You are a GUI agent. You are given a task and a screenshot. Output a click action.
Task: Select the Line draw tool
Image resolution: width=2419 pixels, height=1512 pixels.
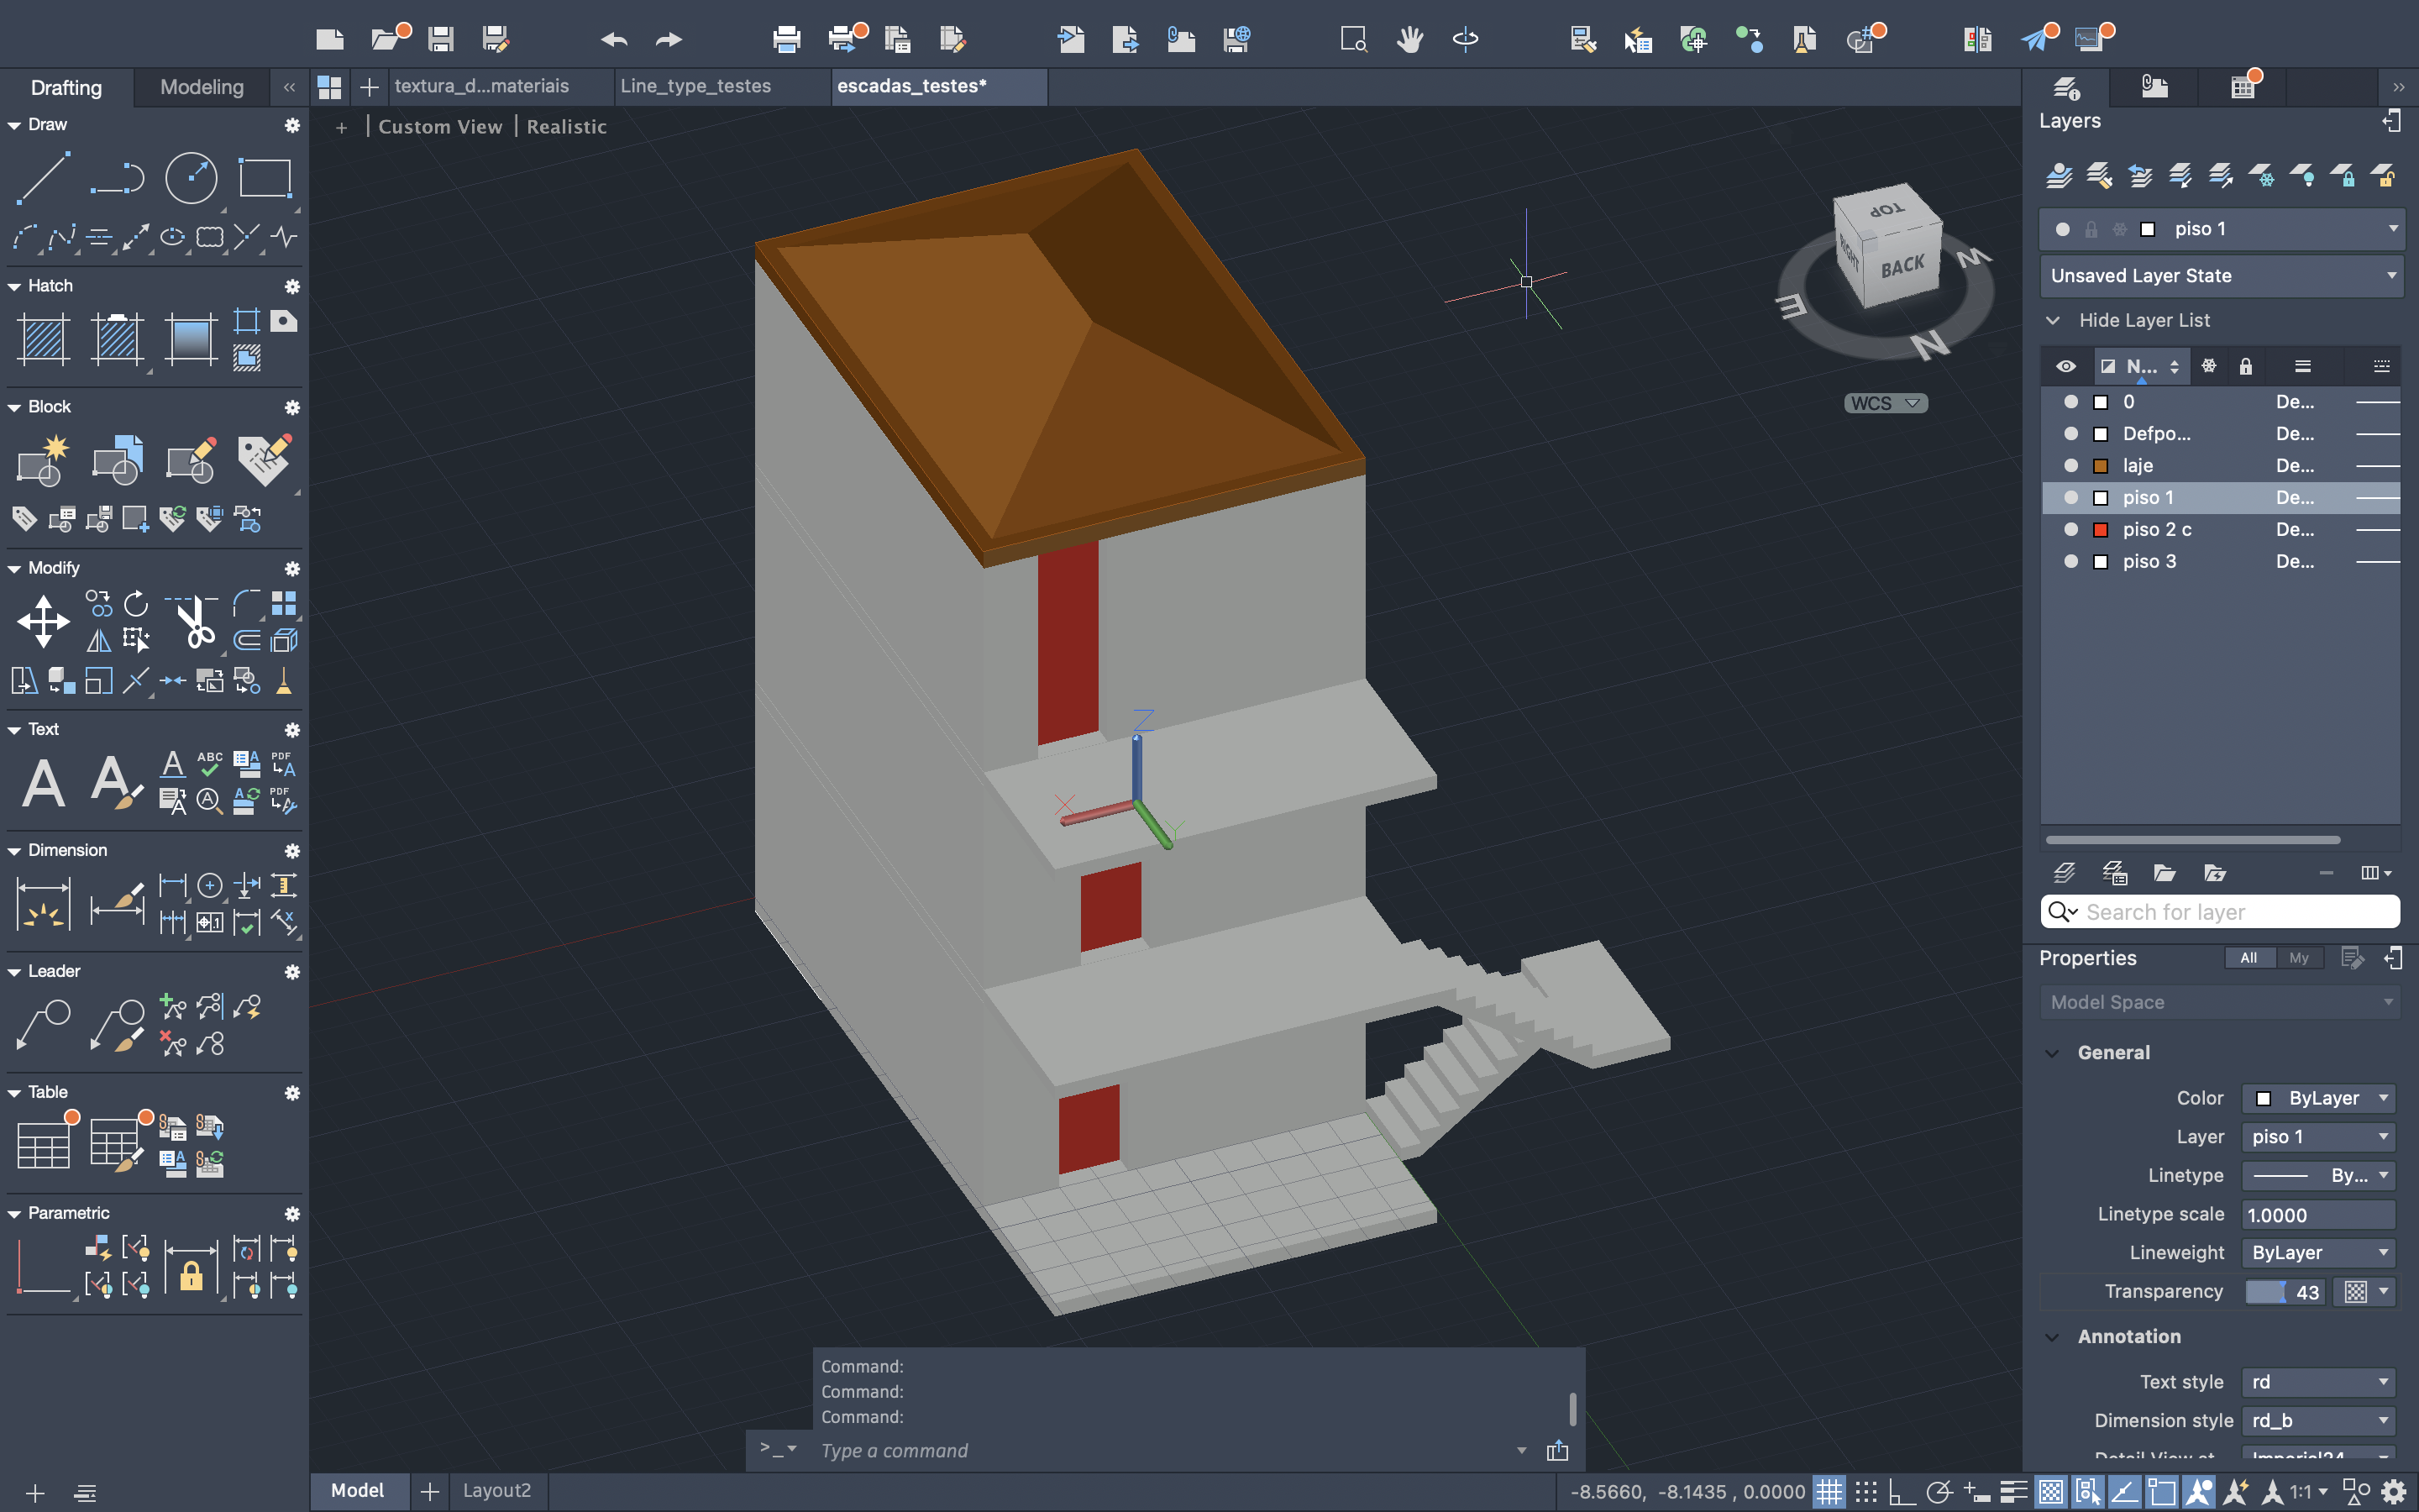pyautogui.click(x=43, y=180)
